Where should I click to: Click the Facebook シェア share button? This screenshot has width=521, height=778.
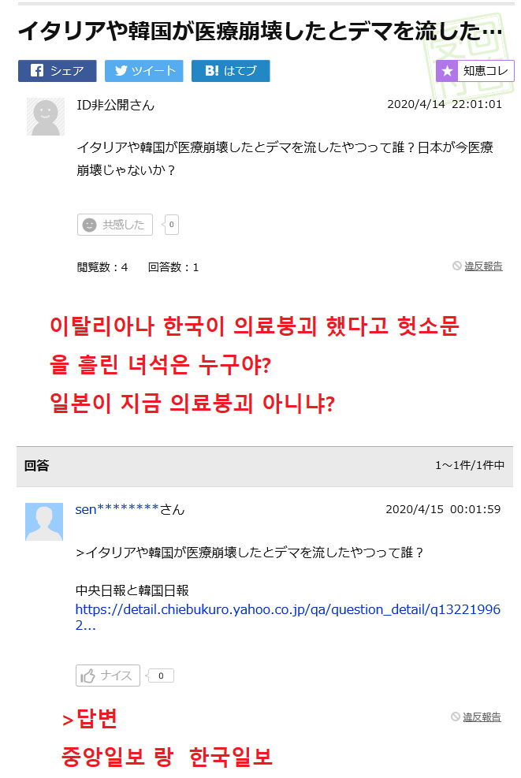(57, 71)
